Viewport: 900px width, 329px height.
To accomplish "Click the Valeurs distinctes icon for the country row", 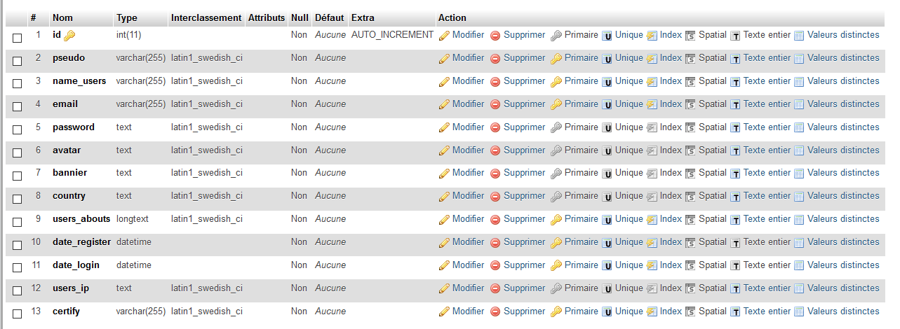I will tap(799, 197).
